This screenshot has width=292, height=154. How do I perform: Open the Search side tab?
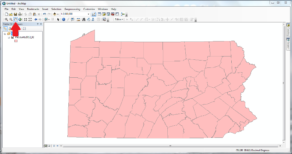[x=288, y=44]
